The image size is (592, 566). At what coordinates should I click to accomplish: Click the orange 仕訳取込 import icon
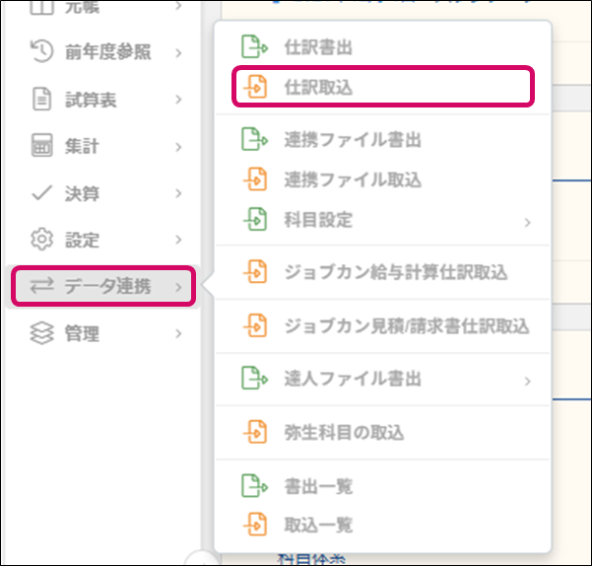[x=255, y=87]
